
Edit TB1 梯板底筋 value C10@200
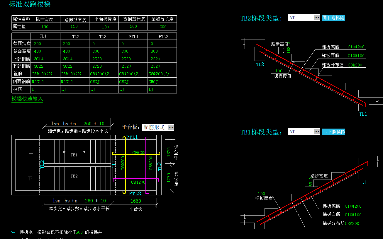353,206
